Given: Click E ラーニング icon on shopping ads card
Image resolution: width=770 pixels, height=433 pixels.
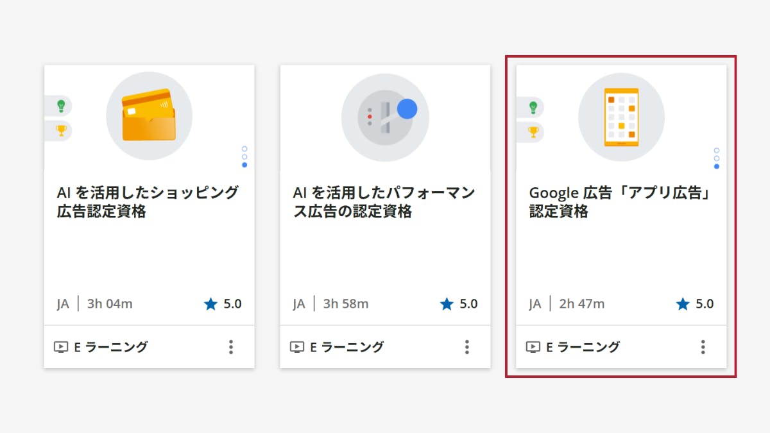Looking at the screenshot, I should (60, 347).
